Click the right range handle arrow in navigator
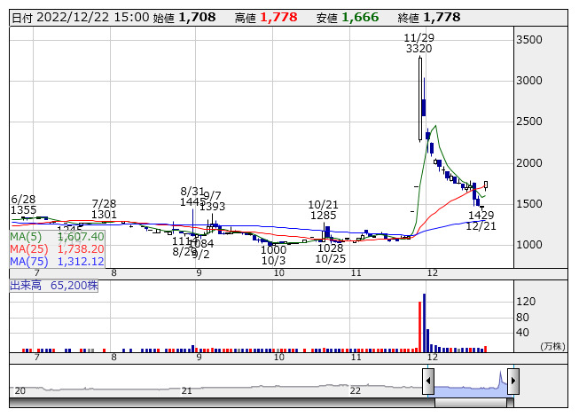The height and width of the screenshot is (417, 579). 512,382
